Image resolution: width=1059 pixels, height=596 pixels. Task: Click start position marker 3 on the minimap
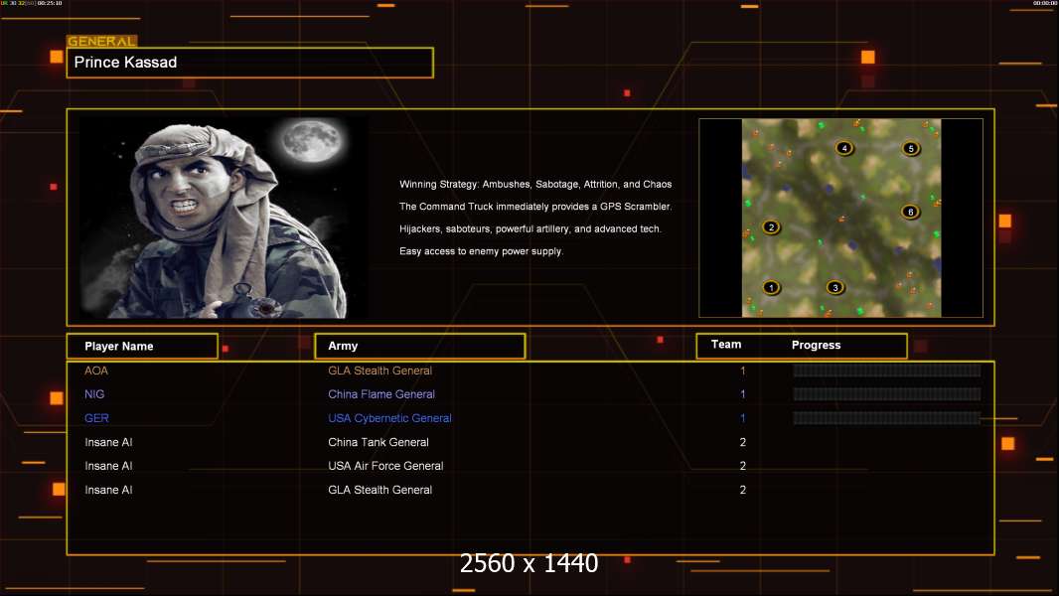pos(835,287)
